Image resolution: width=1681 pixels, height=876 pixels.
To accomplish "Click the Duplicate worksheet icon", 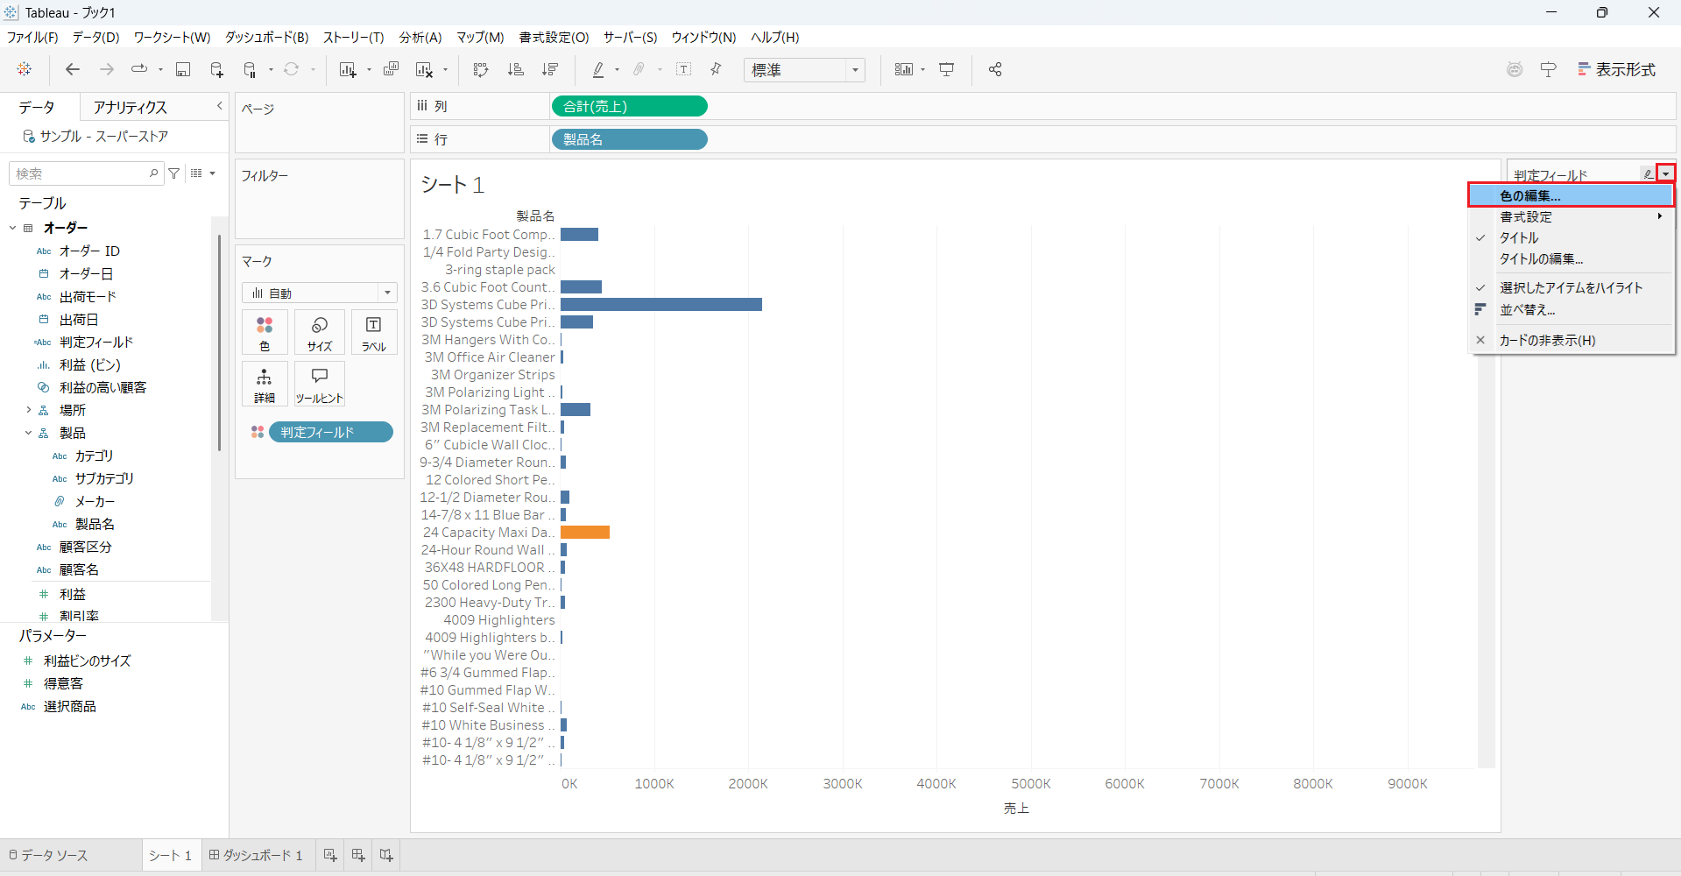I will click(392, 70).
